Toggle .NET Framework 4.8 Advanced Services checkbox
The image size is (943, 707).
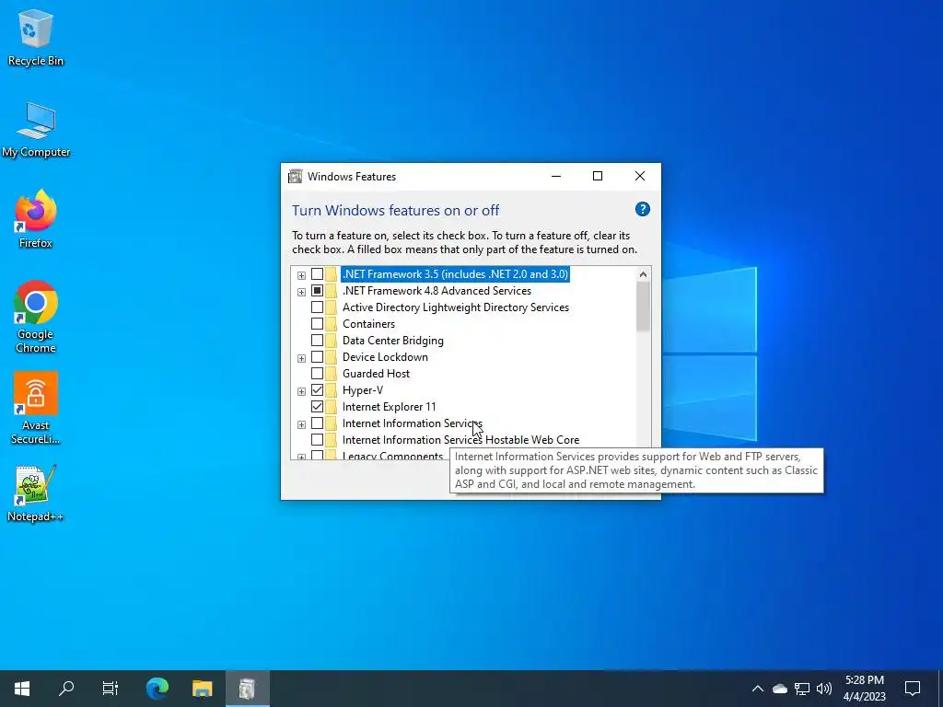317,290
